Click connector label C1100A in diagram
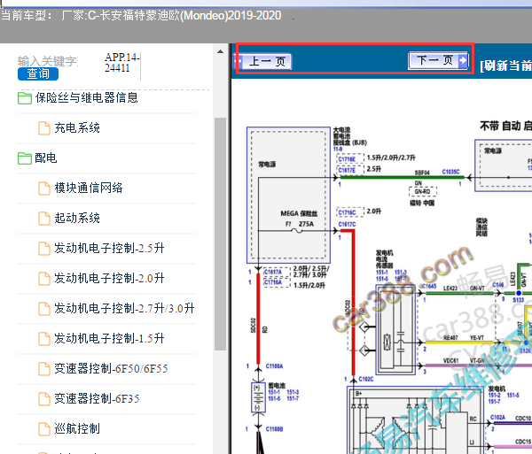 coord(274,366)
